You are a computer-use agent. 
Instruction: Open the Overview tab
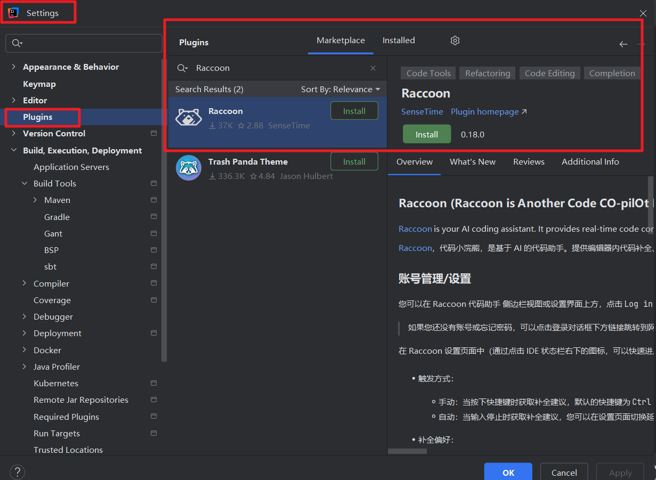tap(415, 161)
